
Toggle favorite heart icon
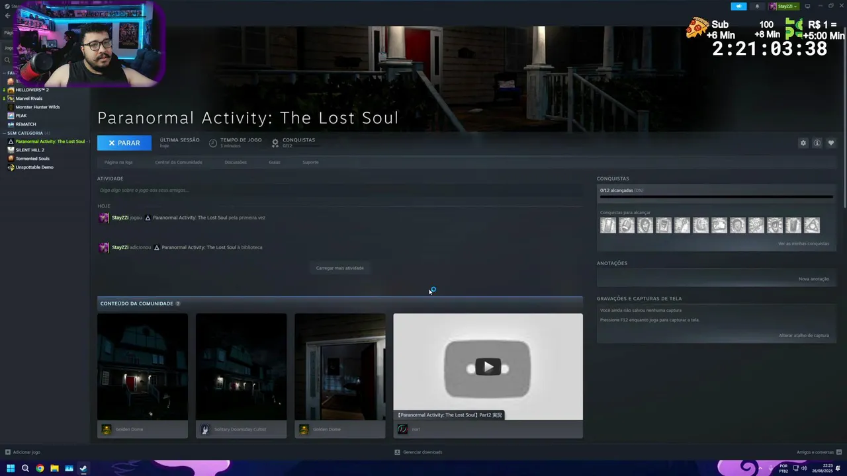click(x=831, y=143)
